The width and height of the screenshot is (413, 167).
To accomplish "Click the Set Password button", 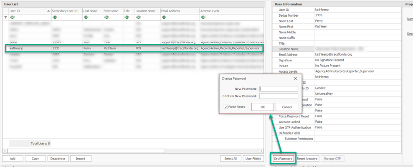I will click(x=284, y=159).
